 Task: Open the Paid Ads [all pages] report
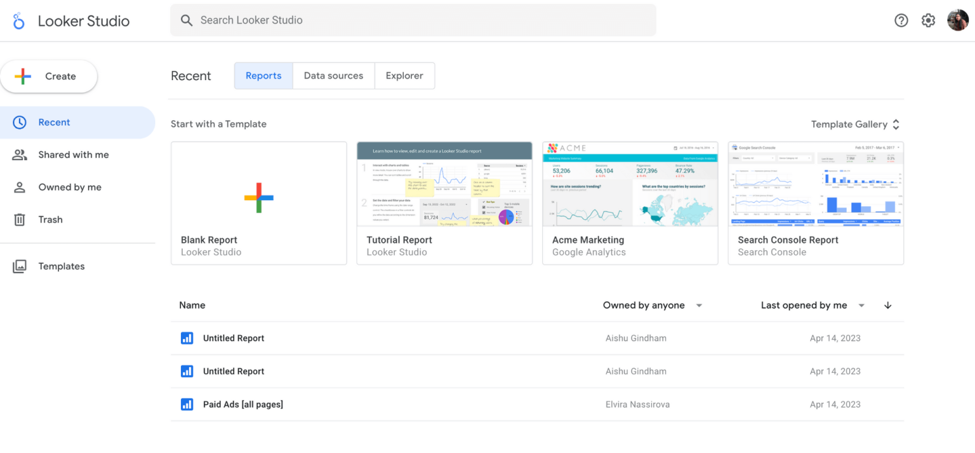242,404
